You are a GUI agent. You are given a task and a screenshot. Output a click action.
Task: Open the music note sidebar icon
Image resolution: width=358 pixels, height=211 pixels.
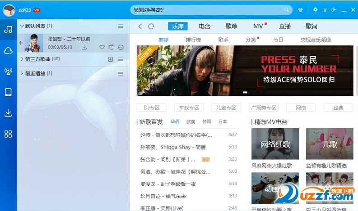pos(8,29)
